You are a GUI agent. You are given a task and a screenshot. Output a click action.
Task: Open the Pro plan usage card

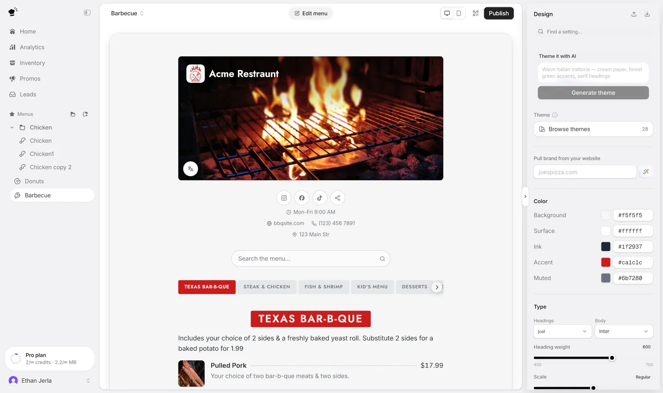click(50, 358)
